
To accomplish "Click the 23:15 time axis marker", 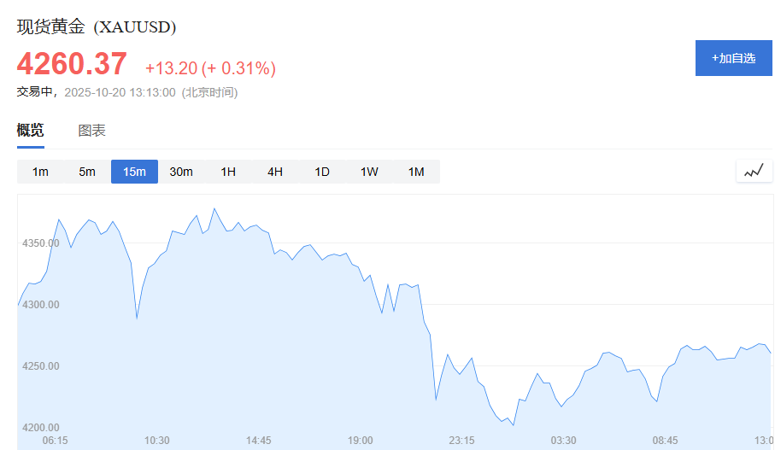I will (461, 440).
